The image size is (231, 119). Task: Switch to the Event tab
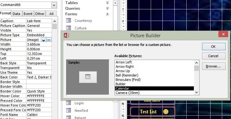pyautogui.click(x=28, y=14)
